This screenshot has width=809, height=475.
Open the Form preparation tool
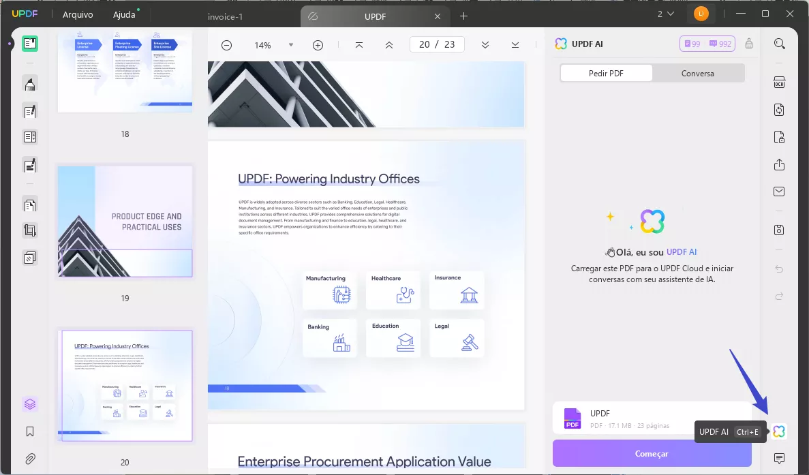click(30, 137)
